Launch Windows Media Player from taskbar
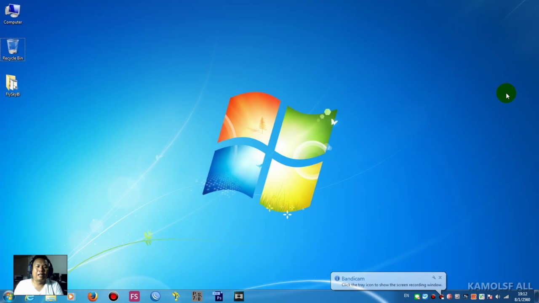539x303 pixels. (71, 297)
